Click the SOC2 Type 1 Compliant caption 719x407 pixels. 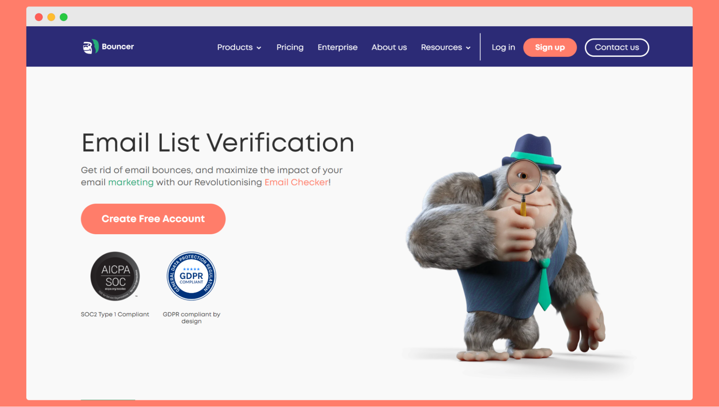[x=115, y=314]
